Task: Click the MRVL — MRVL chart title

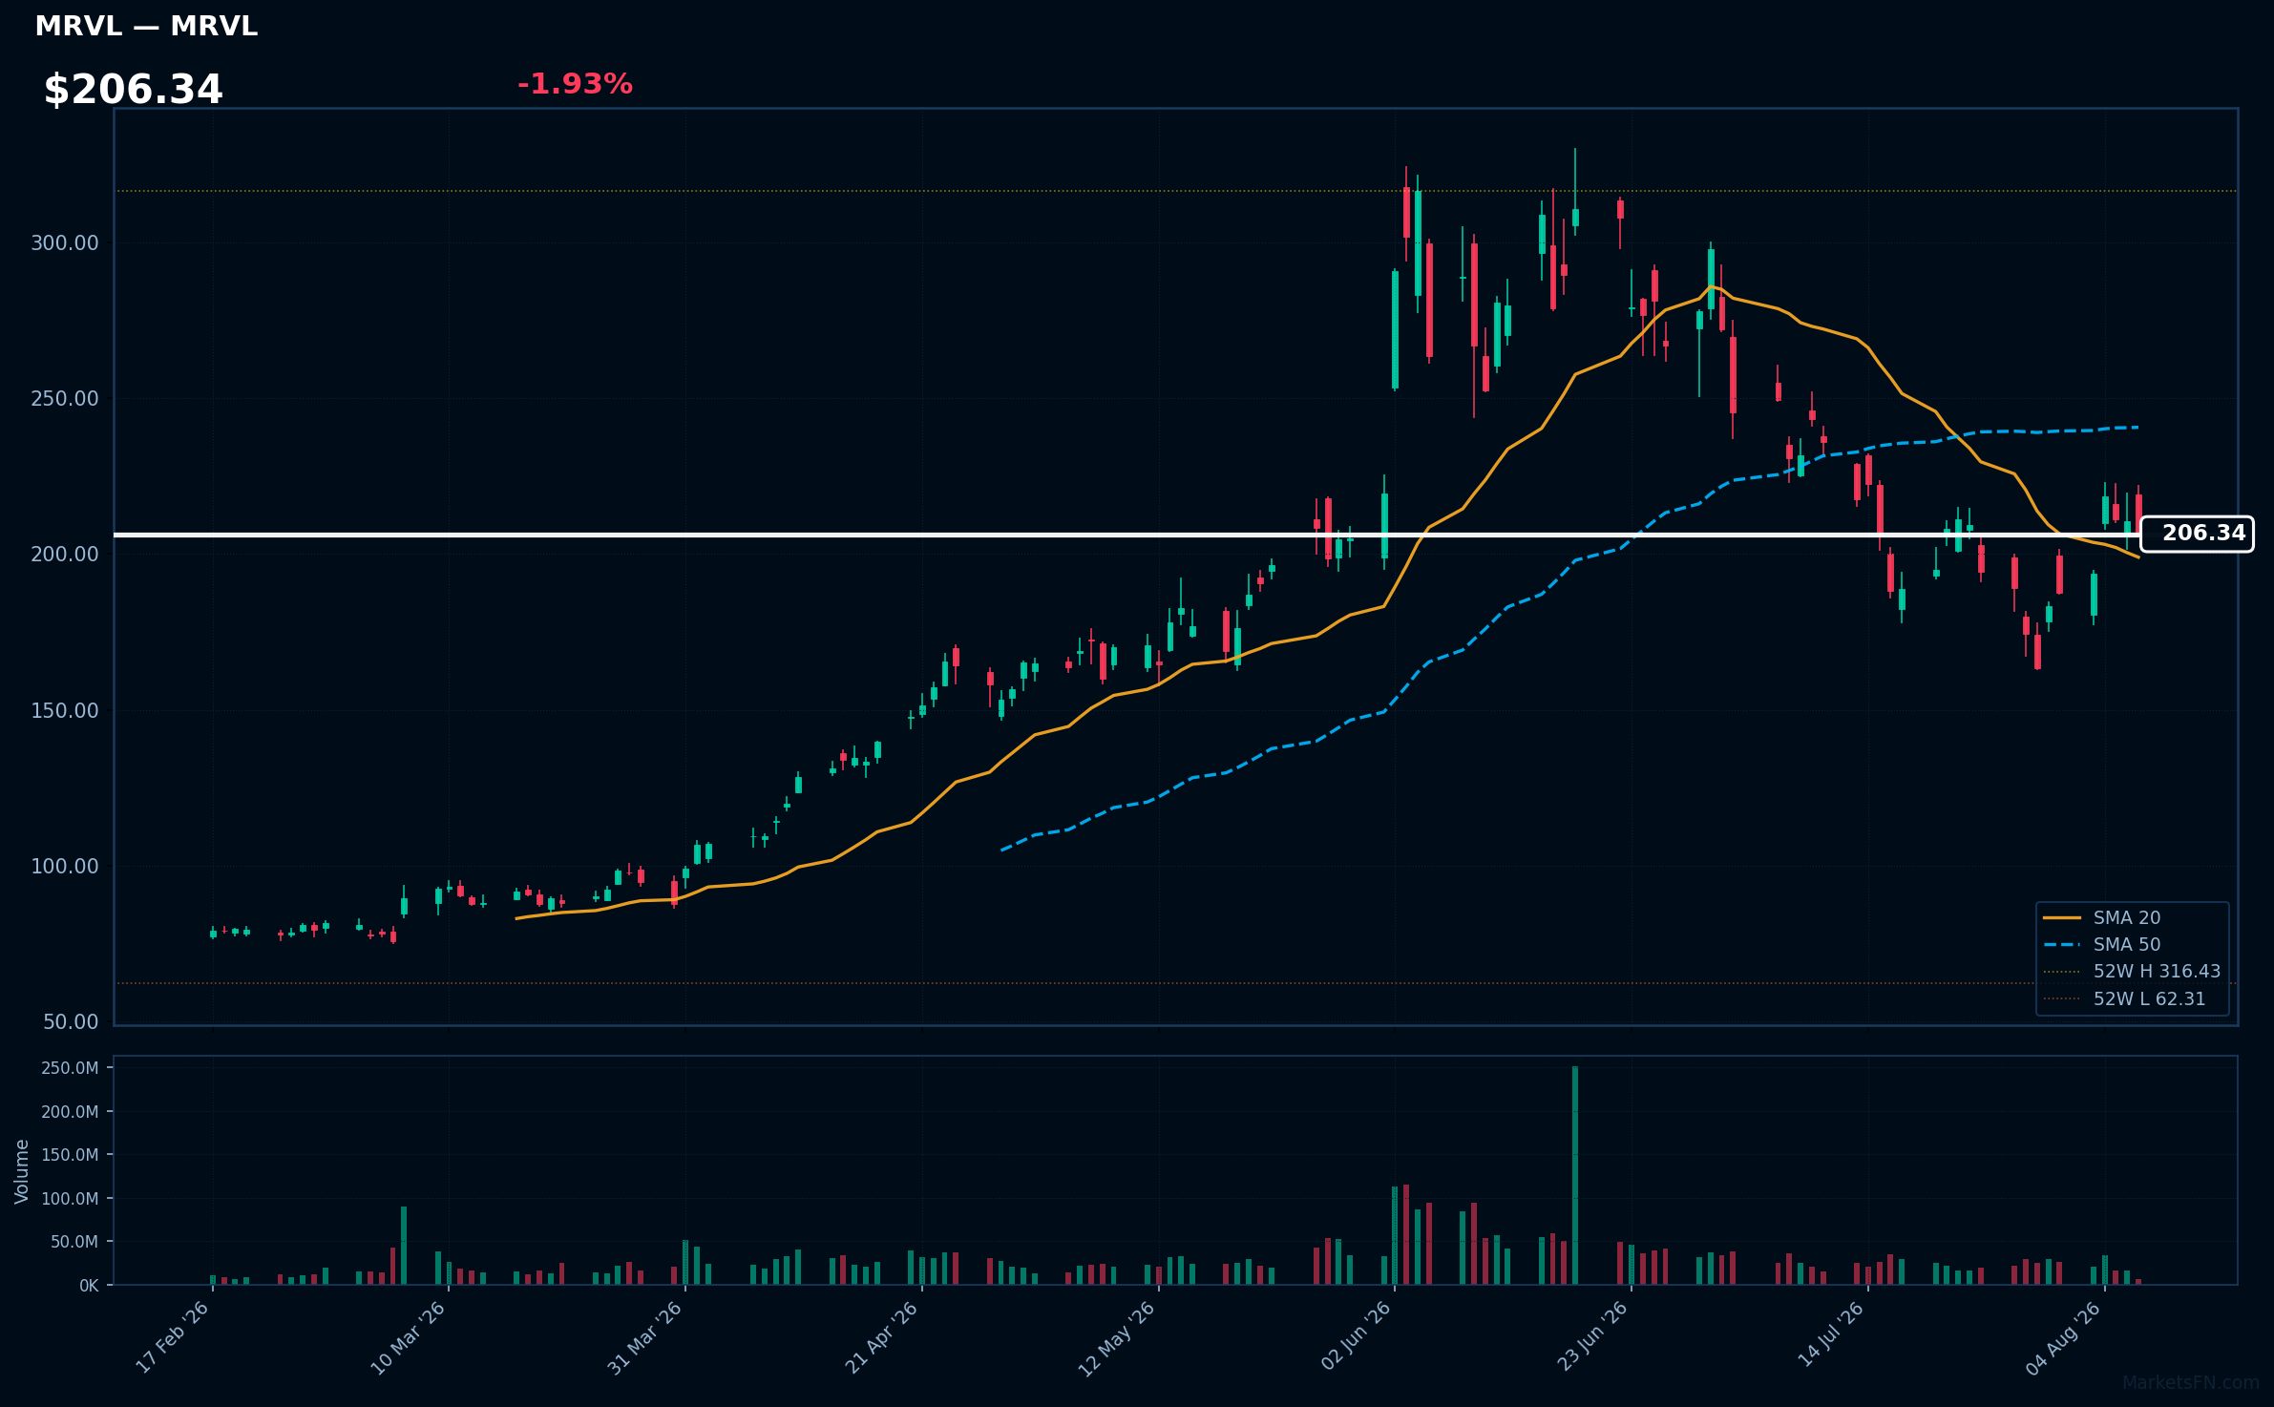Action: click(x=146, y=27)
